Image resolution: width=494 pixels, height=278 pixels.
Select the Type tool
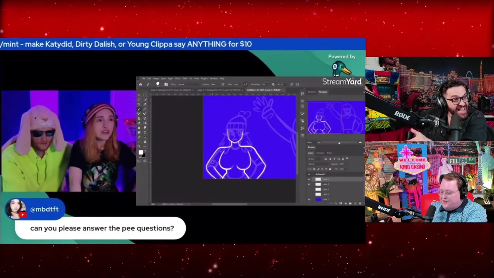tap(145, 132)
